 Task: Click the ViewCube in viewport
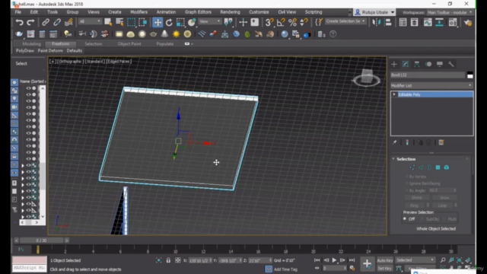click(x=367, y=77)
